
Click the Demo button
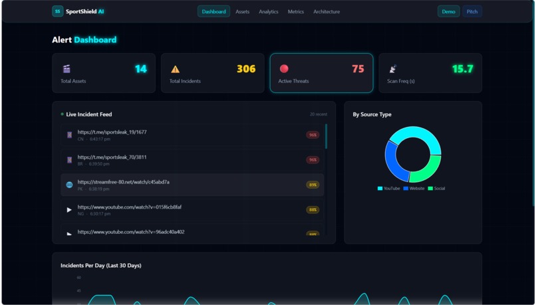coord(448,11)
